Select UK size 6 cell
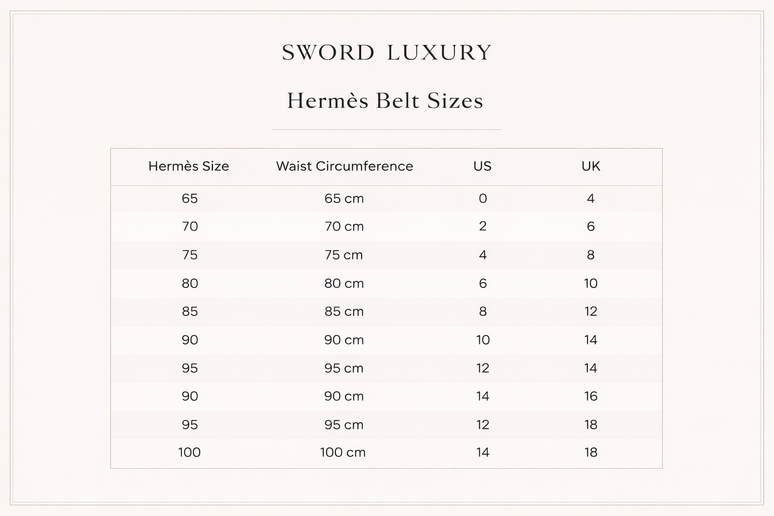Screen dimensions: 774x516 pyautogui.click(x=591, y=227)
